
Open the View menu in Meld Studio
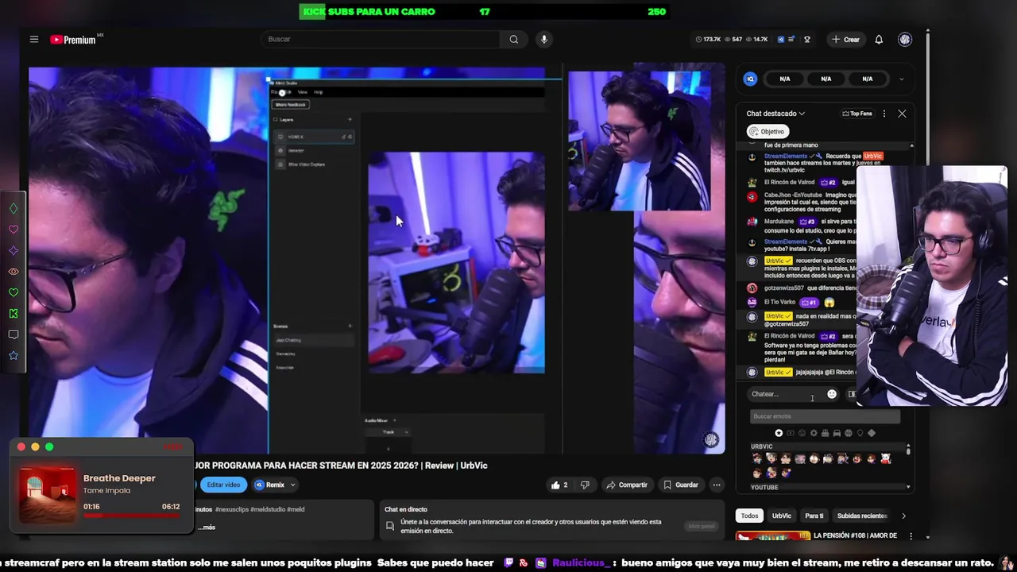coord(302,92)
